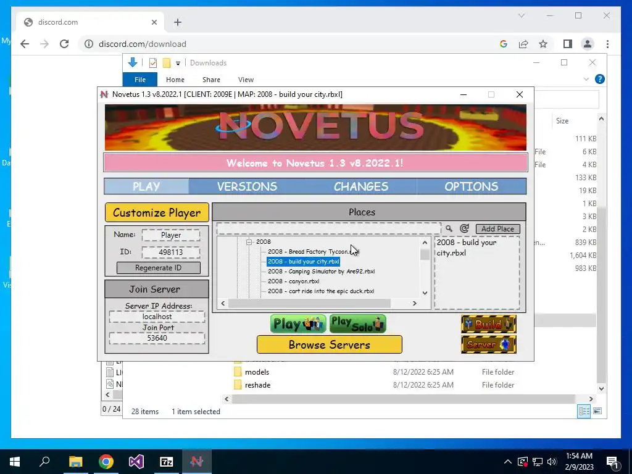Select 2008 - Camping Simulator by Are92.rbxl
This screenshot has width=632, height=474.
[321, 272]
